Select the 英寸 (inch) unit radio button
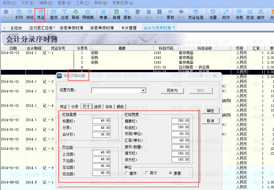274x190 pixels. 146,173
